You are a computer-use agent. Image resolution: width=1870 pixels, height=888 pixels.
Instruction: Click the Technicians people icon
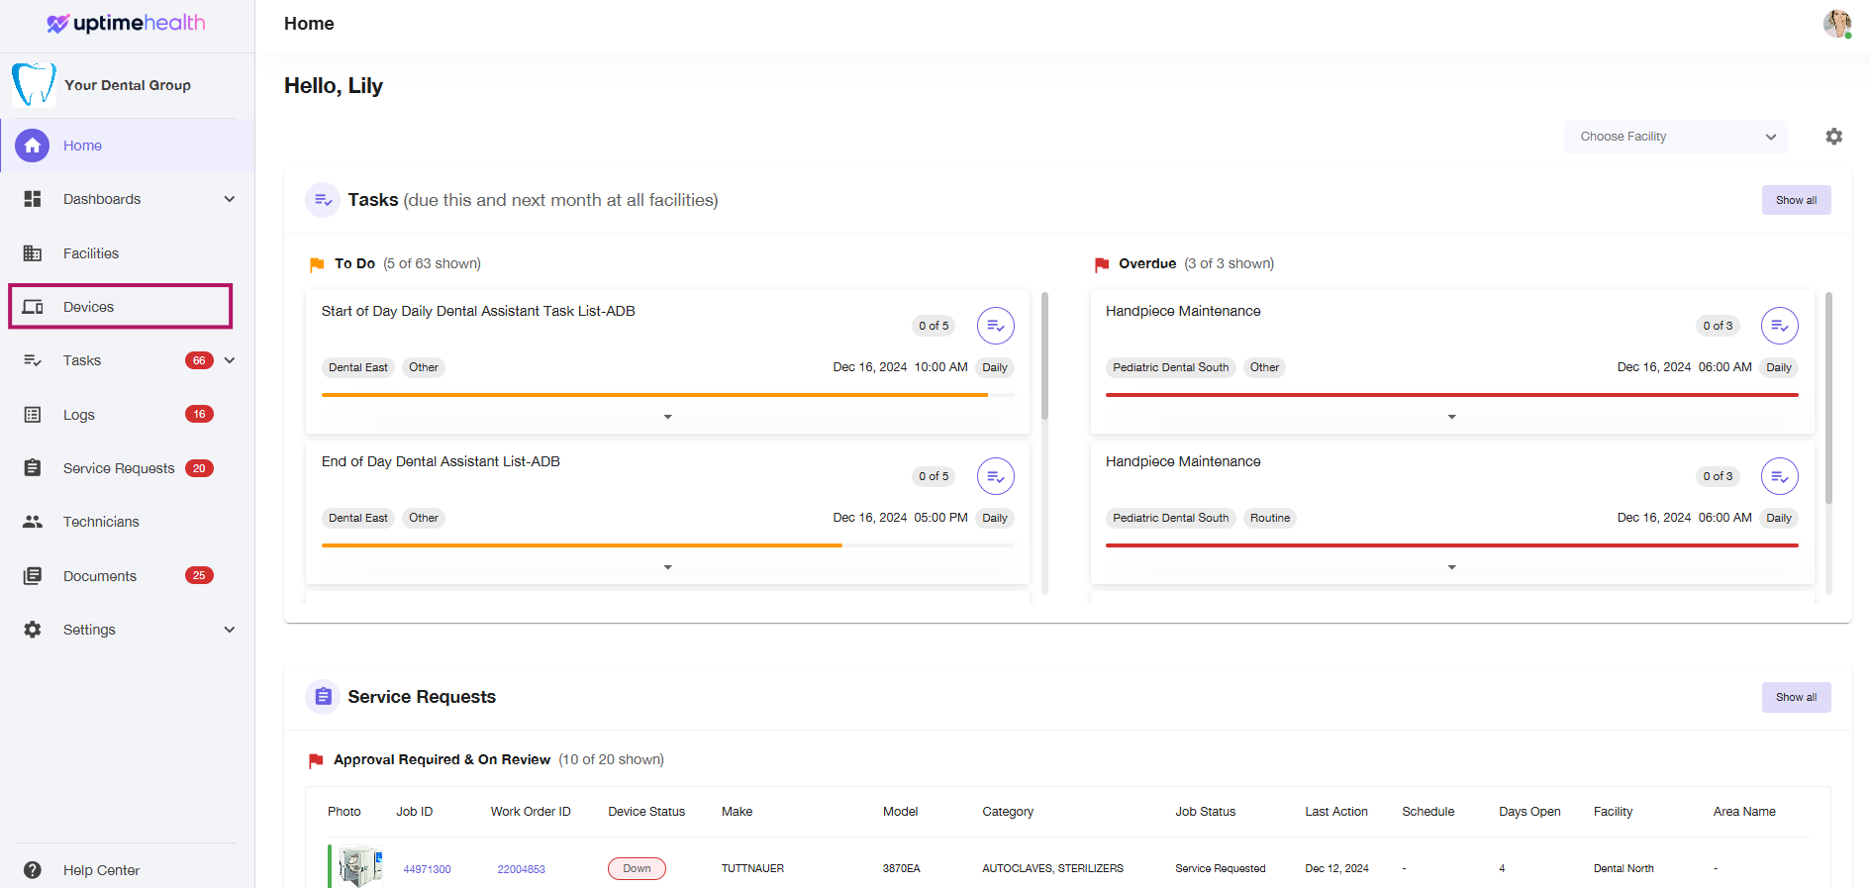click(33, 522)
